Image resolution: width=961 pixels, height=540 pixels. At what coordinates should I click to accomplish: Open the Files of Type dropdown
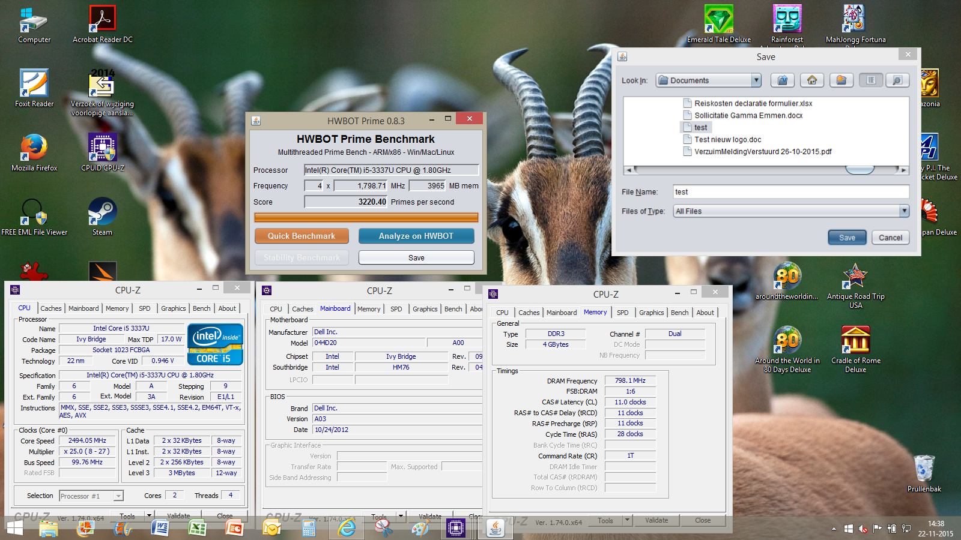(x=904, y=211)
